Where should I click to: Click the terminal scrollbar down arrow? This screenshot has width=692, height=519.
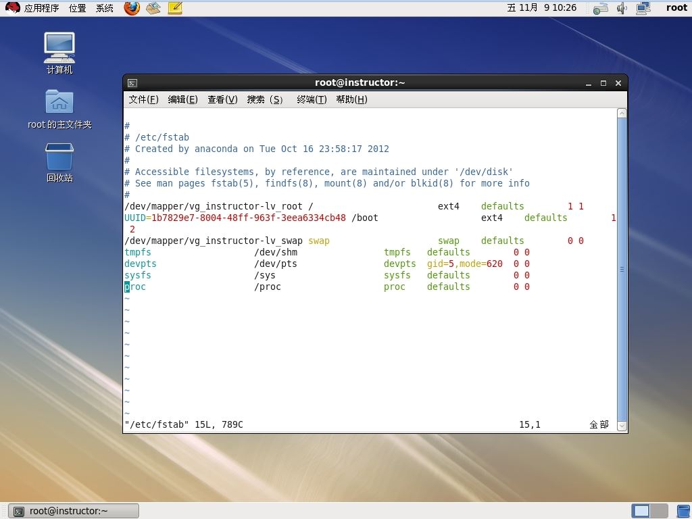622,426
